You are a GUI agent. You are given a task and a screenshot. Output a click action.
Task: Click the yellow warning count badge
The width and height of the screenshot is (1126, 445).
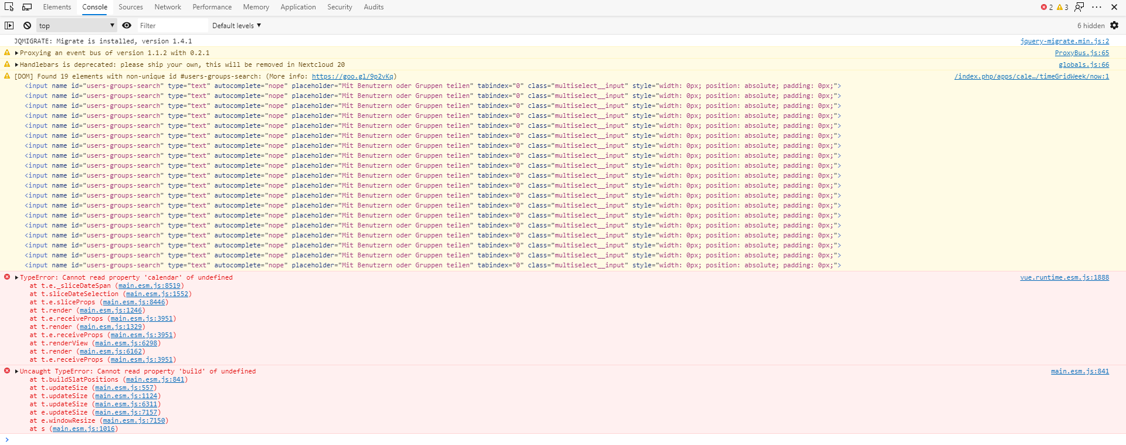click(x=1063, y=7)
